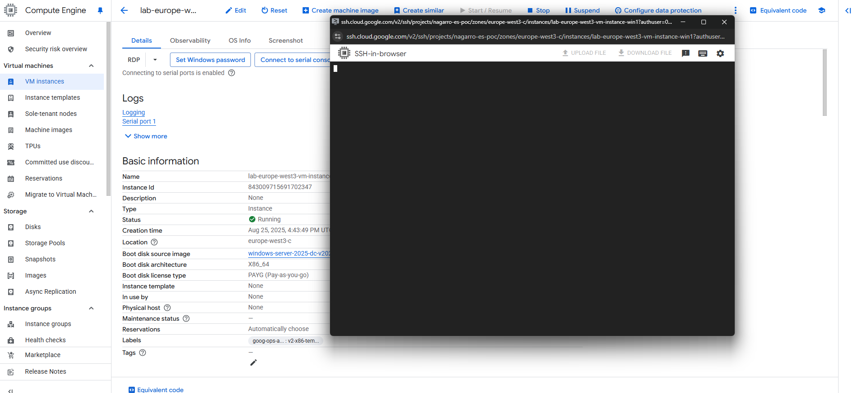This screenshot has height=393, width=857.
Task: Click the RDP button
Action: 134,60
